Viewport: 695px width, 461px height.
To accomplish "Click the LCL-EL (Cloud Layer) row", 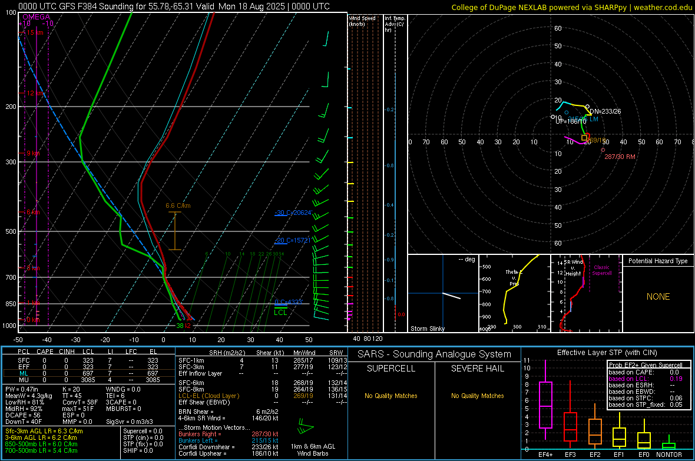I will (263, 396).
